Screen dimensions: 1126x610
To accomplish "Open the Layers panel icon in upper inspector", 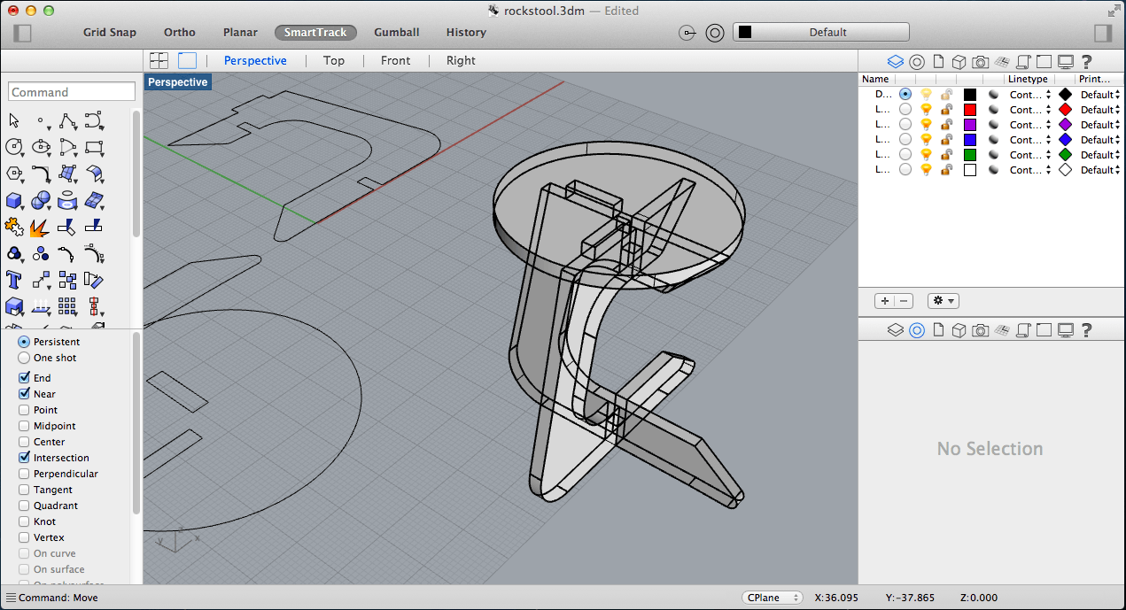I will click(x=895, y=61).
